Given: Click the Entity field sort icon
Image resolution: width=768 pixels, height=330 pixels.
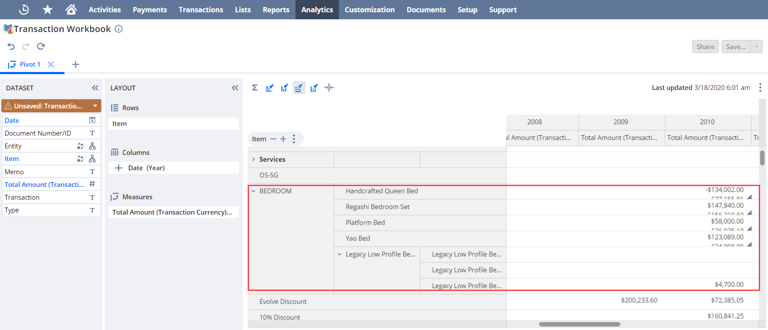Looking at the screenshot, I should (80, 146).
